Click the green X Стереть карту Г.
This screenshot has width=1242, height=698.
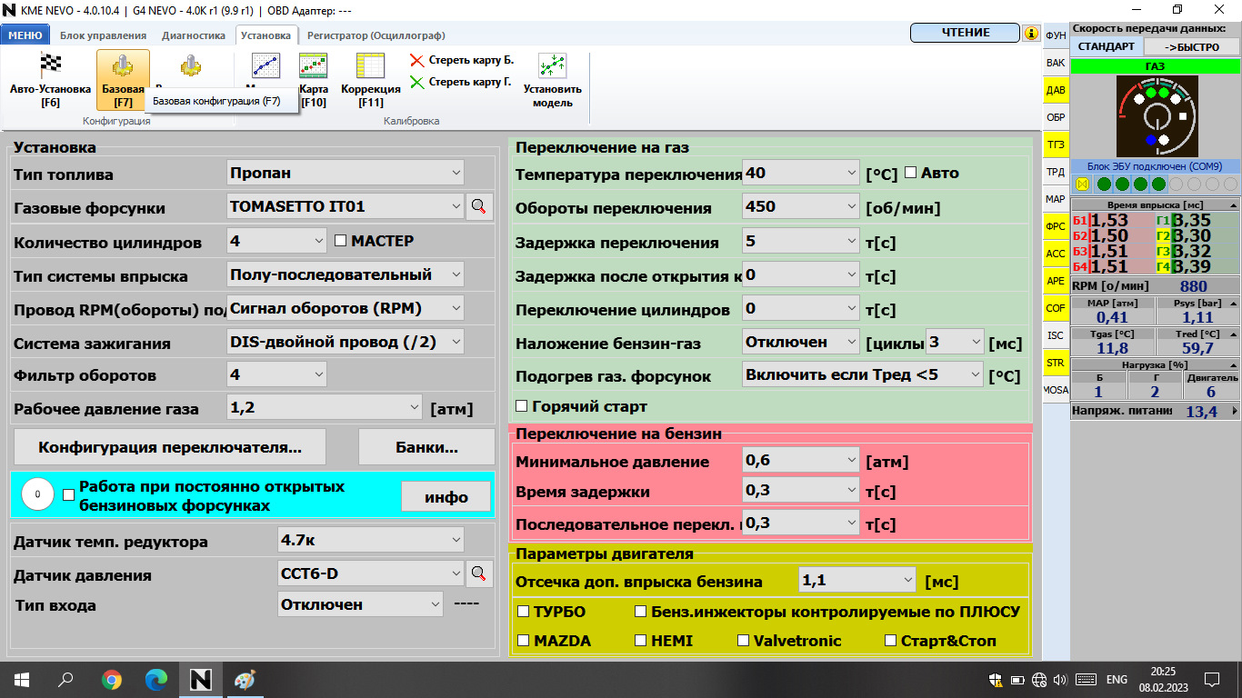[x=417, y=83]
